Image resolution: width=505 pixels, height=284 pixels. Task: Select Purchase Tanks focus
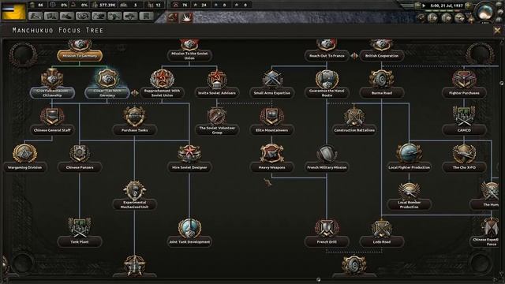point(135,130)
